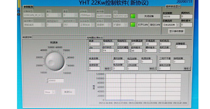Viewport: 210px width, 109px height.
Task: Click the 转速表 rotary knob
Action: point(55,61)
